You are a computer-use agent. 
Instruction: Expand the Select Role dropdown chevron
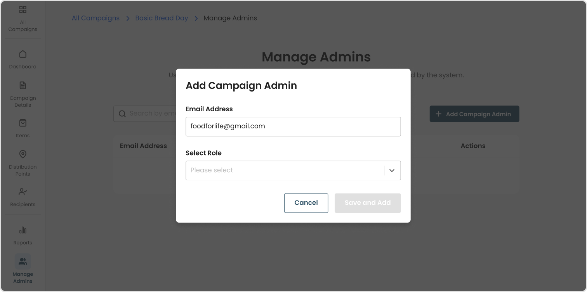click(x=392, y=171)
